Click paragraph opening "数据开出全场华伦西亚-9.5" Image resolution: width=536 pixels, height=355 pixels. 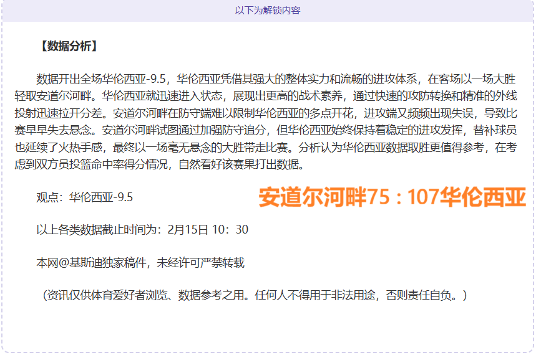coord(102,79)
